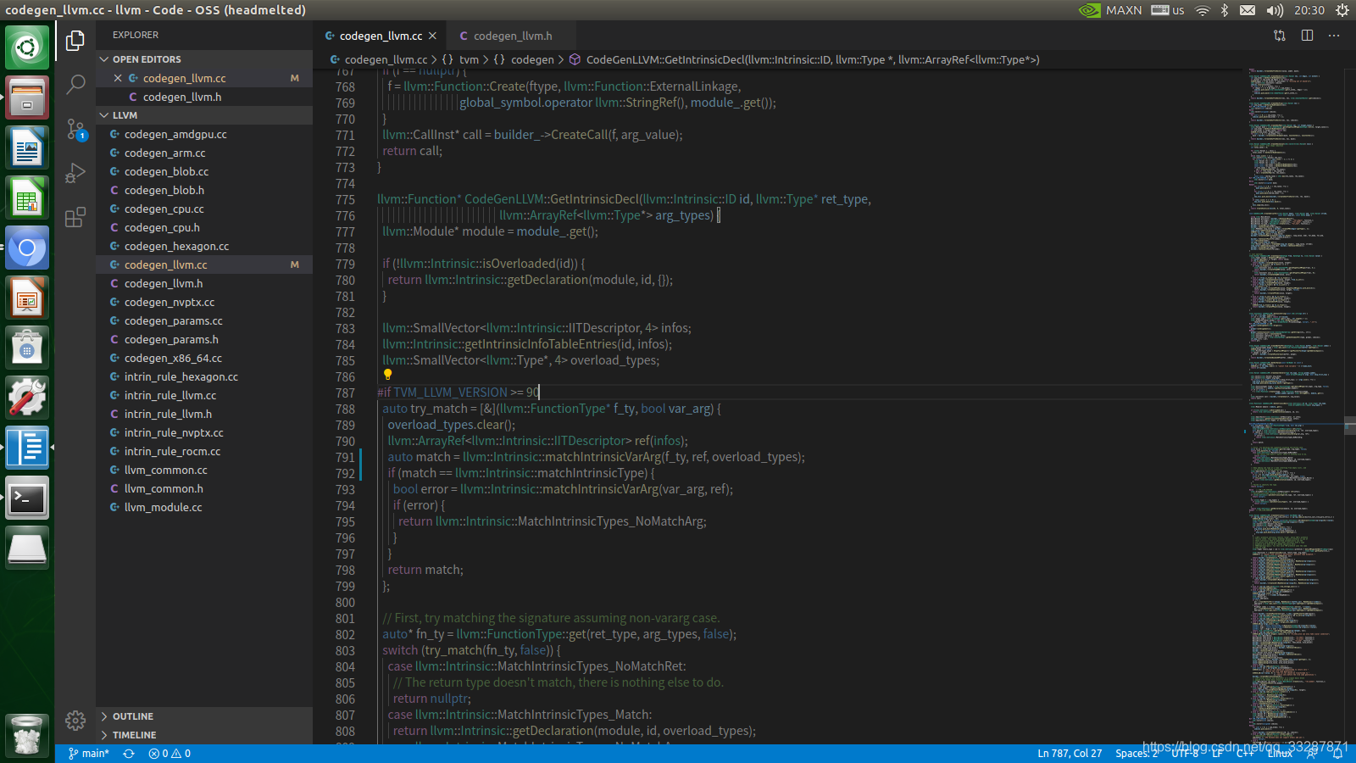Open the Trash in the dock
Screen dimensions: 1356x763
[x=27, y=734]
